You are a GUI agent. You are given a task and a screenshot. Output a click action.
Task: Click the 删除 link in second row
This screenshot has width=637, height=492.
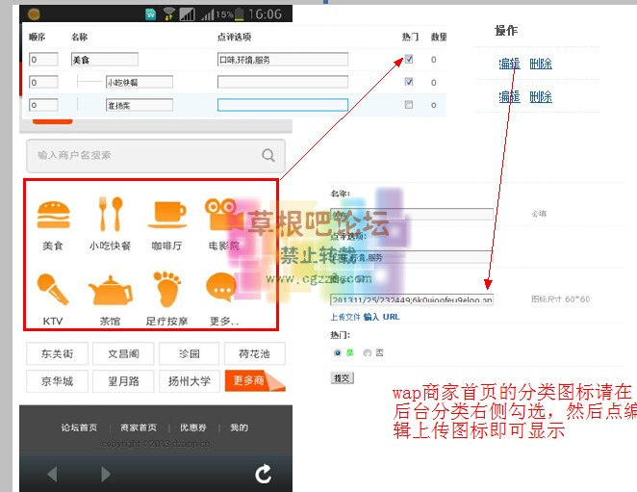tap(541, 97)
